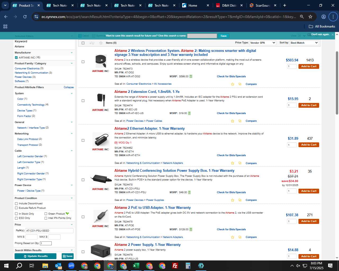Click the favorite star for Hybrid Conferencing Power Supply Box
339x271 pixels.
233,200
